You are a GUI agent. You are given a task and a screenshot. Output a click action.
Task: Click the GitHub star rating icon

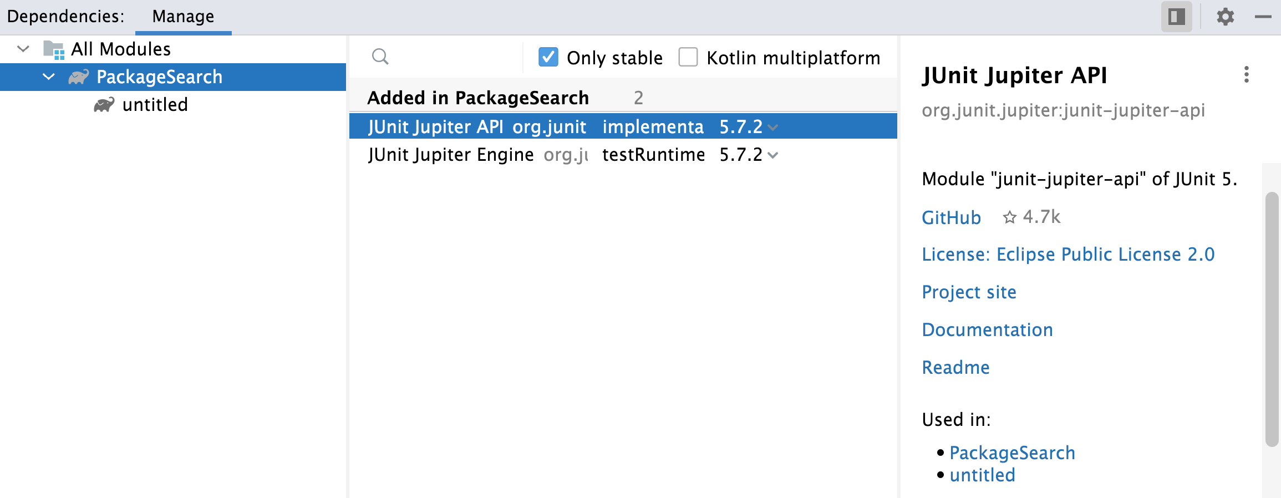(x=1009, y=217)
